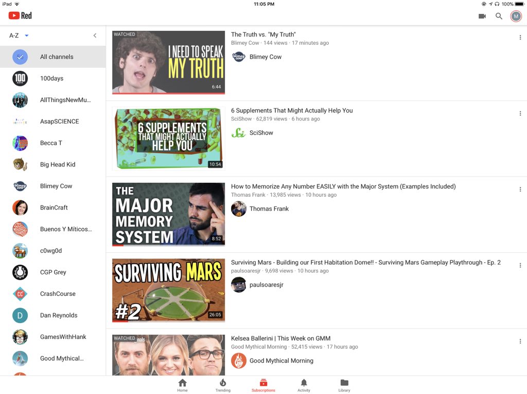Go to the Home tab

[183, 385]
